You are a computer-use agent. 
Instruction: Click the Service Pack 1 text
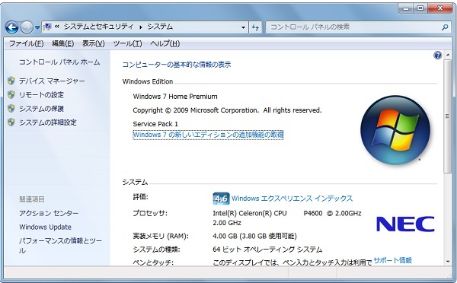click(155, 124)
